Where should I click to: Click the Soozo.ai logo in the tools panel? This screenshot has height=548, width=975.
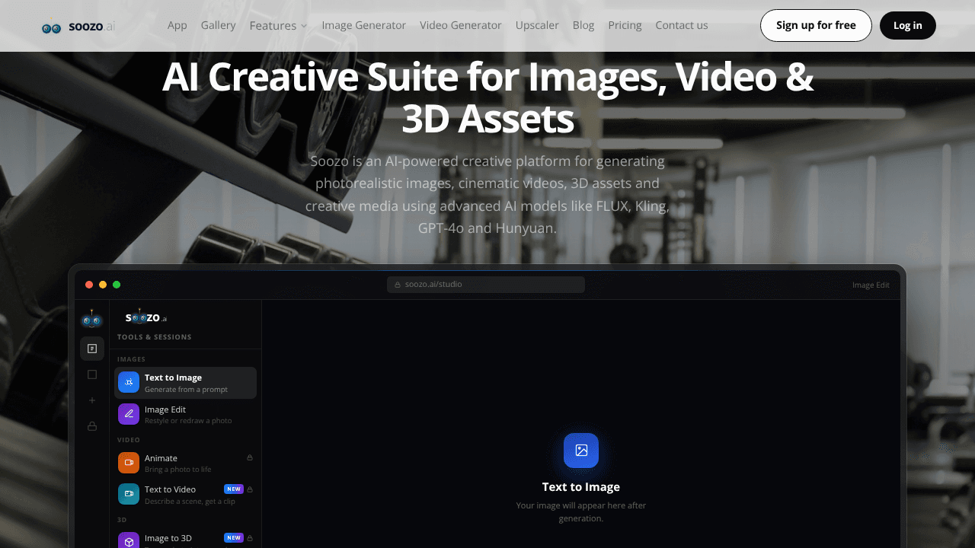pos(146,317)
